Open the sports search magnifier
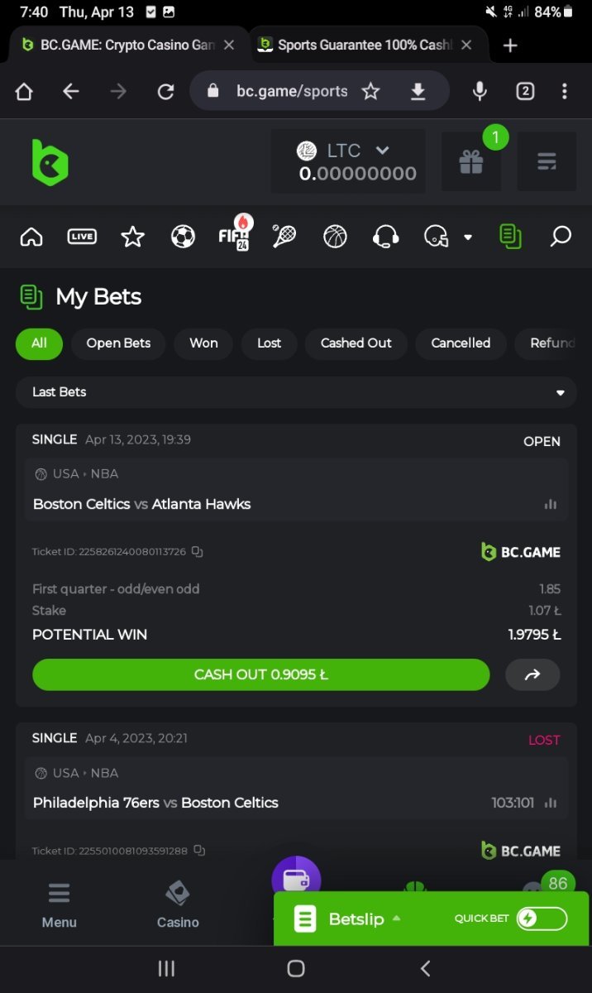Screen dimensions: 592x993 coord(561,237)
